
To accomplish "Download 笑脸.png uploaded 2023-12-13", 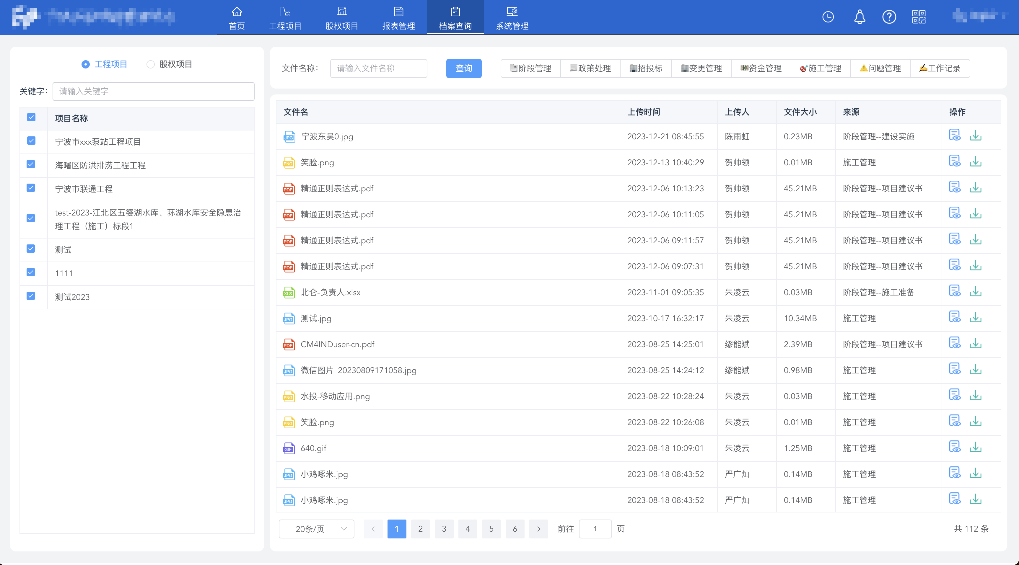I will 976,161.
